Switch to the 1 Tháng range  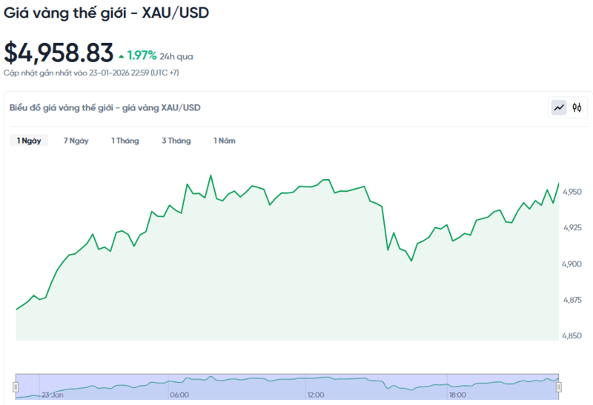[x=125, y=141]
